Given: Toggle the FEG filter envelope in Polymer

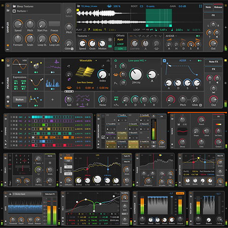Looking at the screenshot, I should coord(116,98).
